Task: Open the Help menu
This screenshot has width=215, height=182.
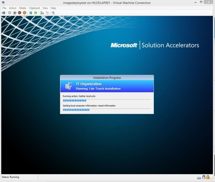Action: click(x=53, y=8)
